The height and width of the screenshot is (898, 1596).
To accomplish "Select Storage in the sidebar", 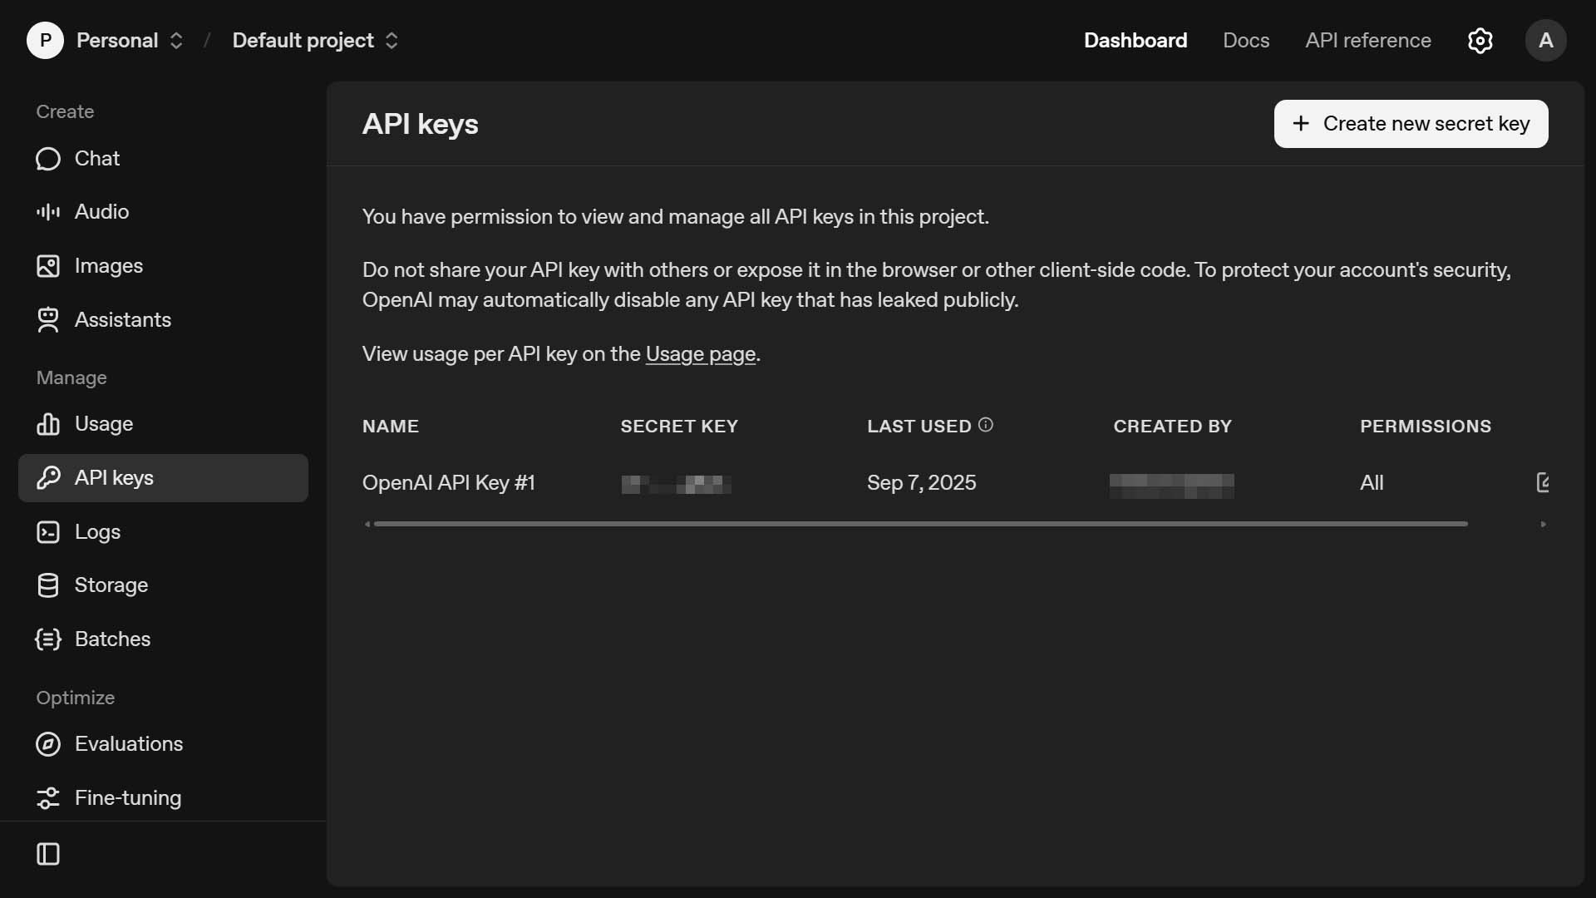I will 111,585.
